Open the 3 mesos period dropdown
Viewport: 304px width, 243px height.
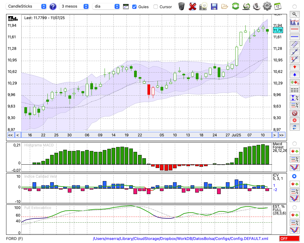[74, 6]
